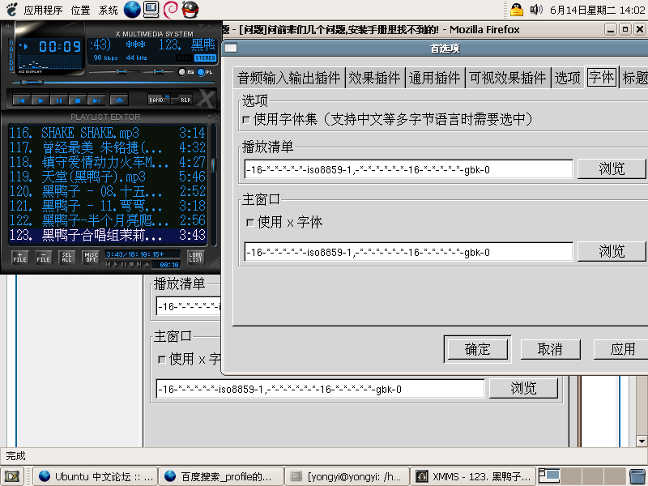Viewport: 648px width, 486px height.
Task: Skip to previous track in XMMS
Action: [21, 100]
